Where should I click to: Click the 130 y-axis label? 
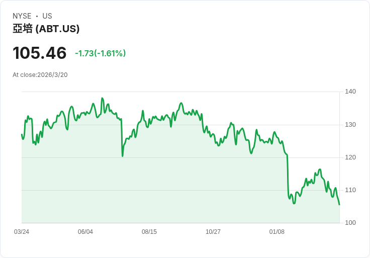click(x=350, y=125)
